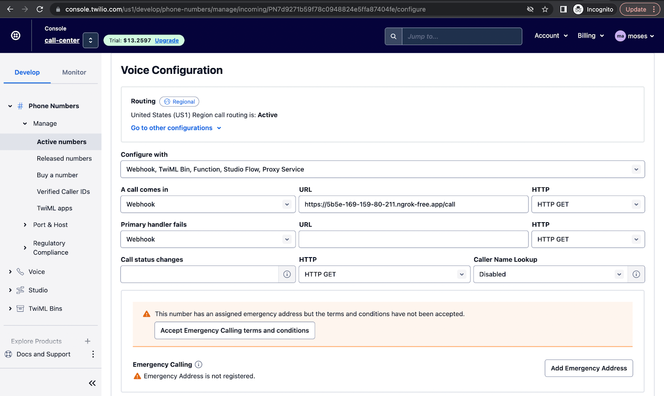This screenshot has width=664, height=396.
Task: Open Docs and Support
Action: coord(44,354)
